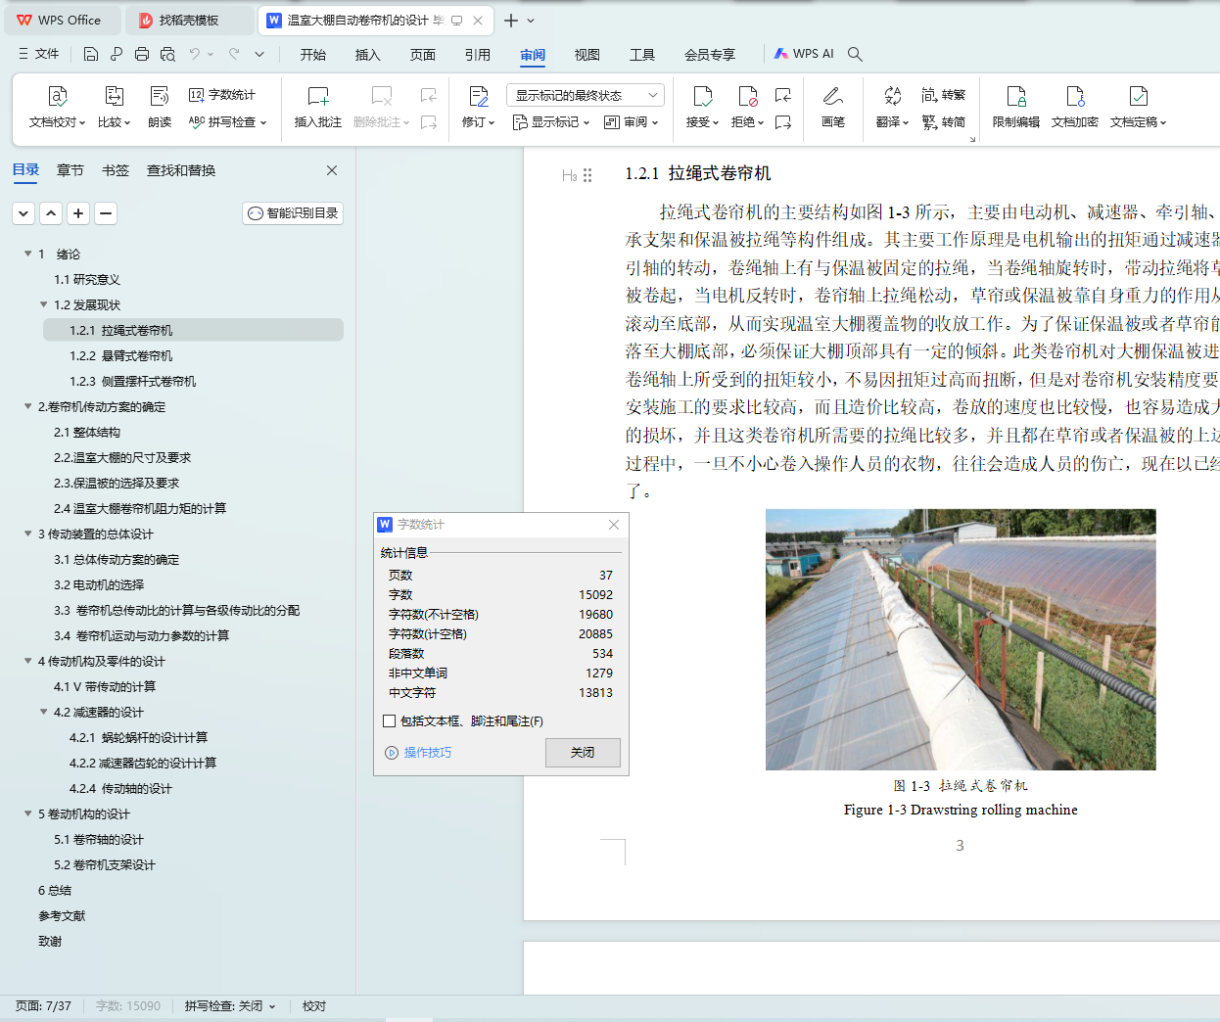This screenshot has width=1220, height=1022.
Task: Switch to the 引用 ribbon tab
Action: 478,55
